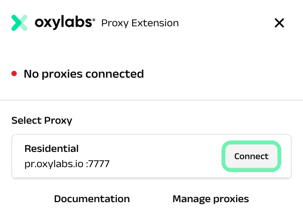Viewport: 303px width, 217px height.
Task: Open the Documentation link
Action: coord(92,199)
